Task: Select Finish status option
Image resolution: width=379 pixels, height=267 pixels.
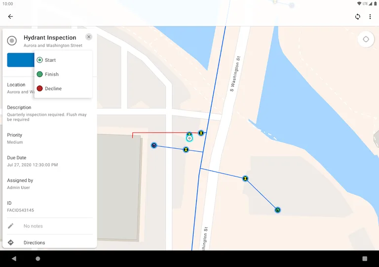Action: point(63,74)
